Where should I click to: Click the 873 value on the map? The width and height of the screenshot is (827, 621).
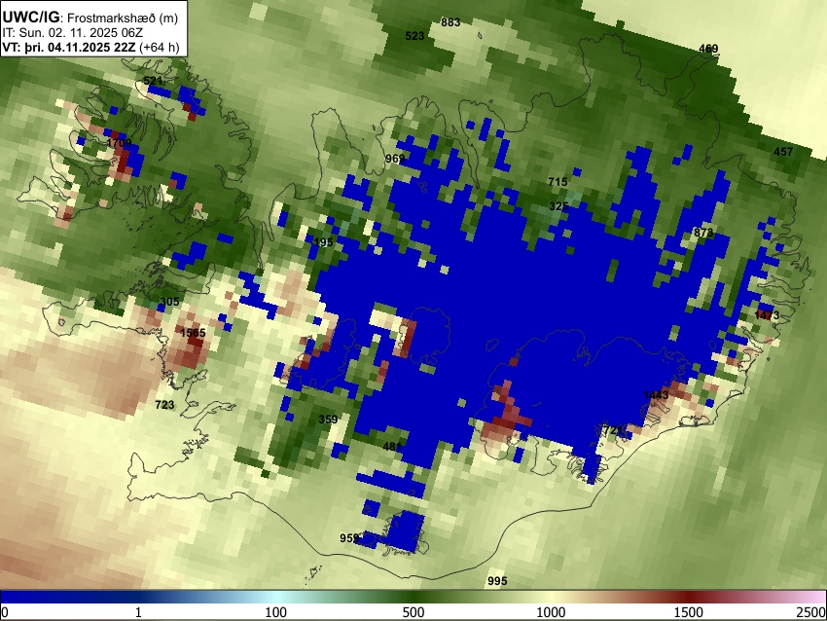click(703, 233)
